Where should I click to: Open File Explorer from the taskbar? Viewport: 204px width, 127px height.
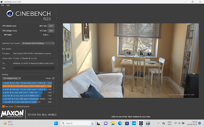[x=113, y=123]
